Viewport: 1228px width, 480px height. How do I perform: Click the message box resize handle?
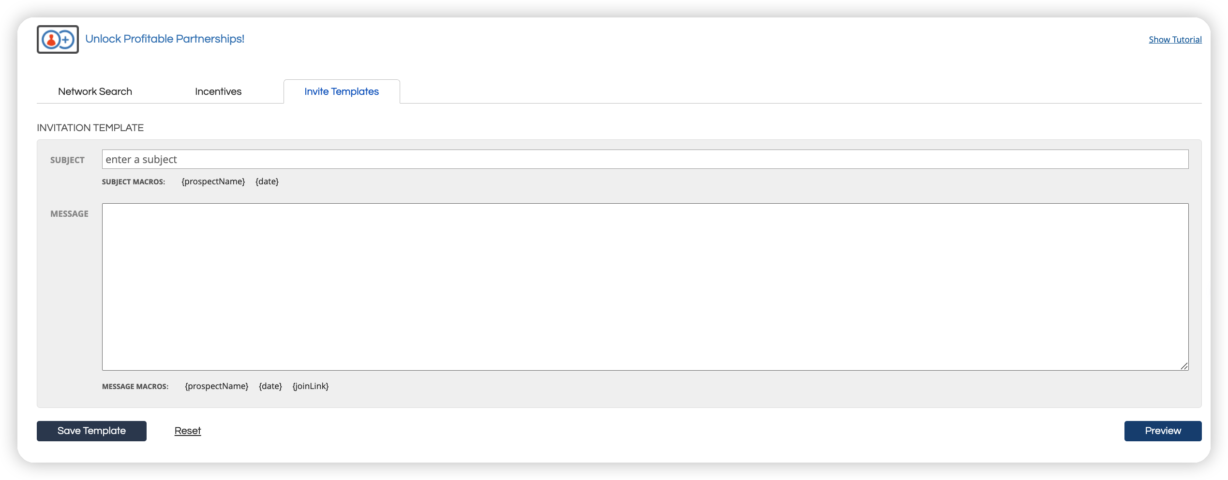1183,366
